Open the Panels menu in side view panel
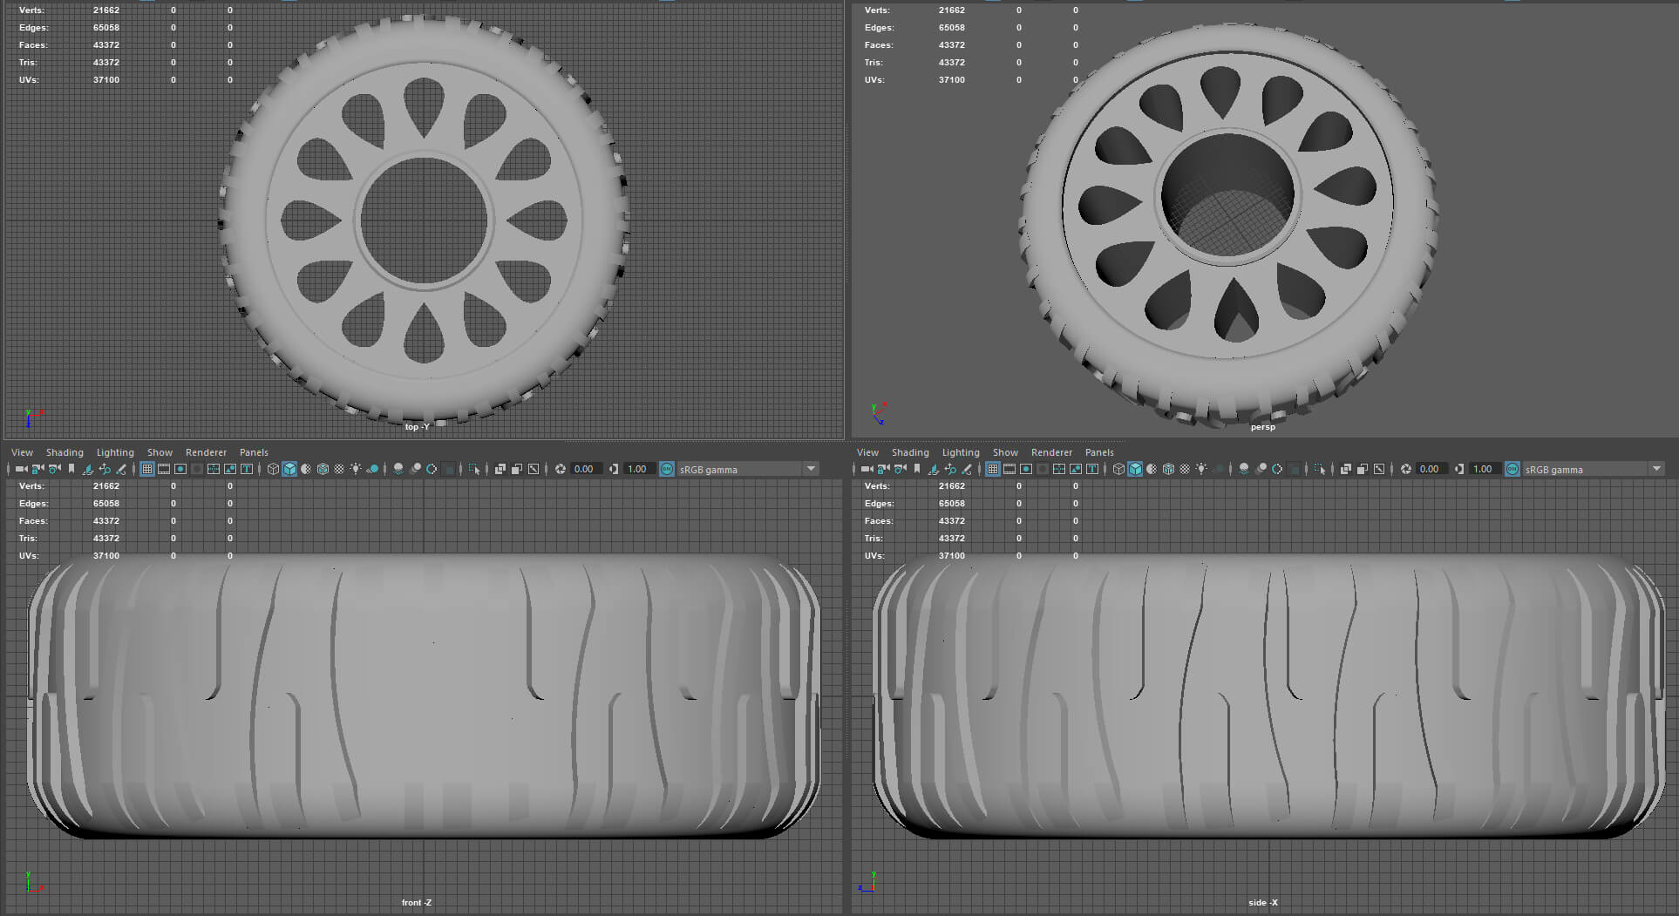The height and width of the screenshot is (916, 1679). 1099,452
